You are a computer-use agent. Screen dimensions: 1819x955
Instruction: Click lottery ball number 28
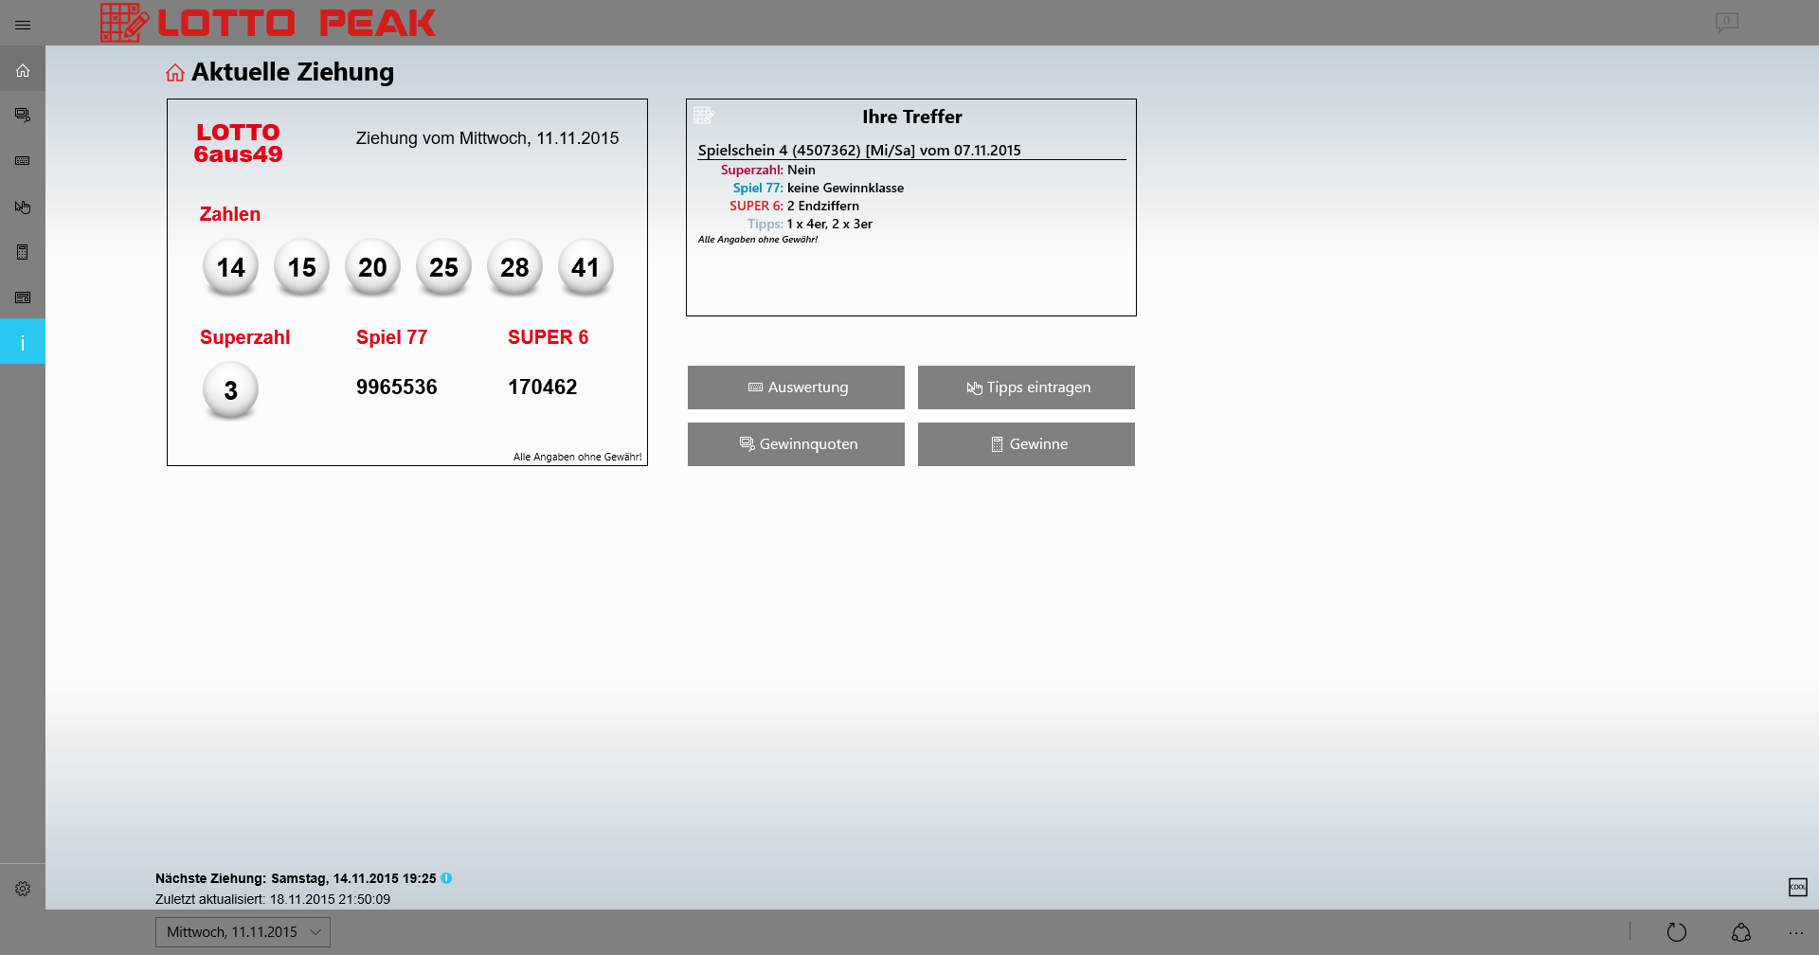click(514, 267)
